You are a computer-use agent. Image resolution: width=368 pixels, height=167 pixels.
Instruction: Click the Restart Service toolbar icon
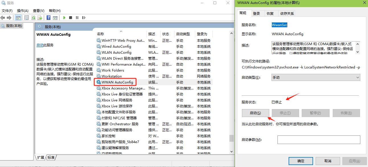coord(84,18)
